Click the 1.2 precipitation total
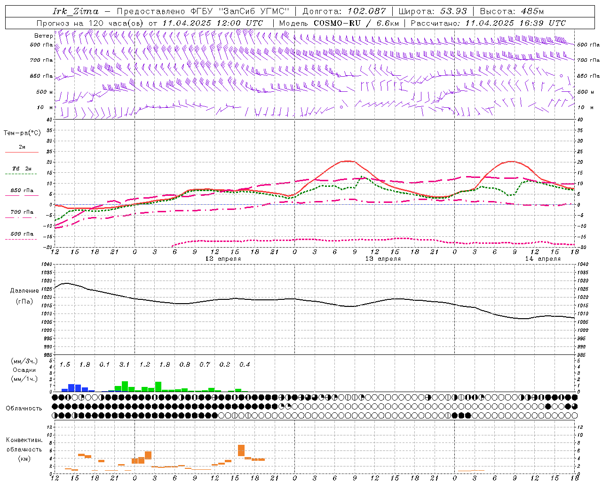The width and height of the screenshot is (602, 482). [144, 365]
